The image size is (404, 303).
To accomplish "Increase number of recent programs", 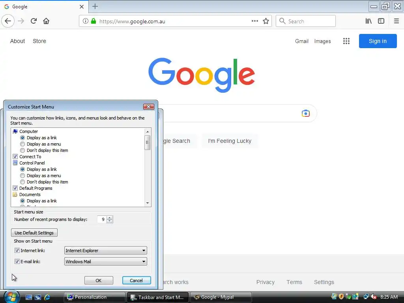I will coord(110,218).
